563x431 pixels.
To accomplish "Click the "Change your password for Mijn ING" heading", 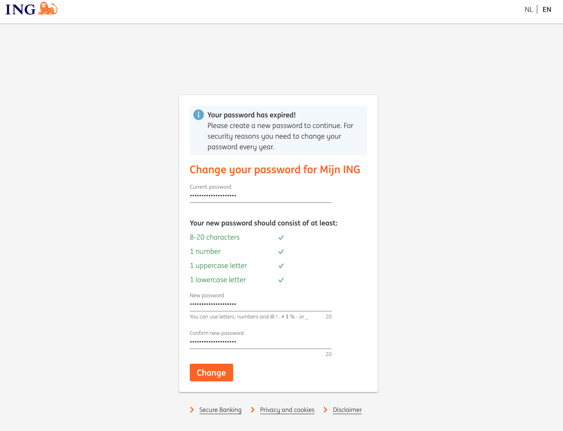I will pos(275,170).
